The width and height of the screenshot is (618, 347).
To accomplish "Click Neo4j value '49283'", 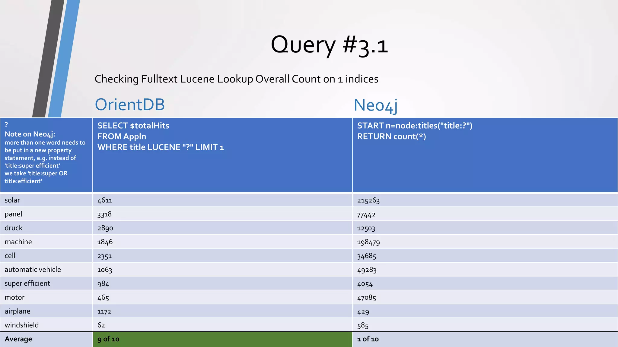I will (367, 270).
